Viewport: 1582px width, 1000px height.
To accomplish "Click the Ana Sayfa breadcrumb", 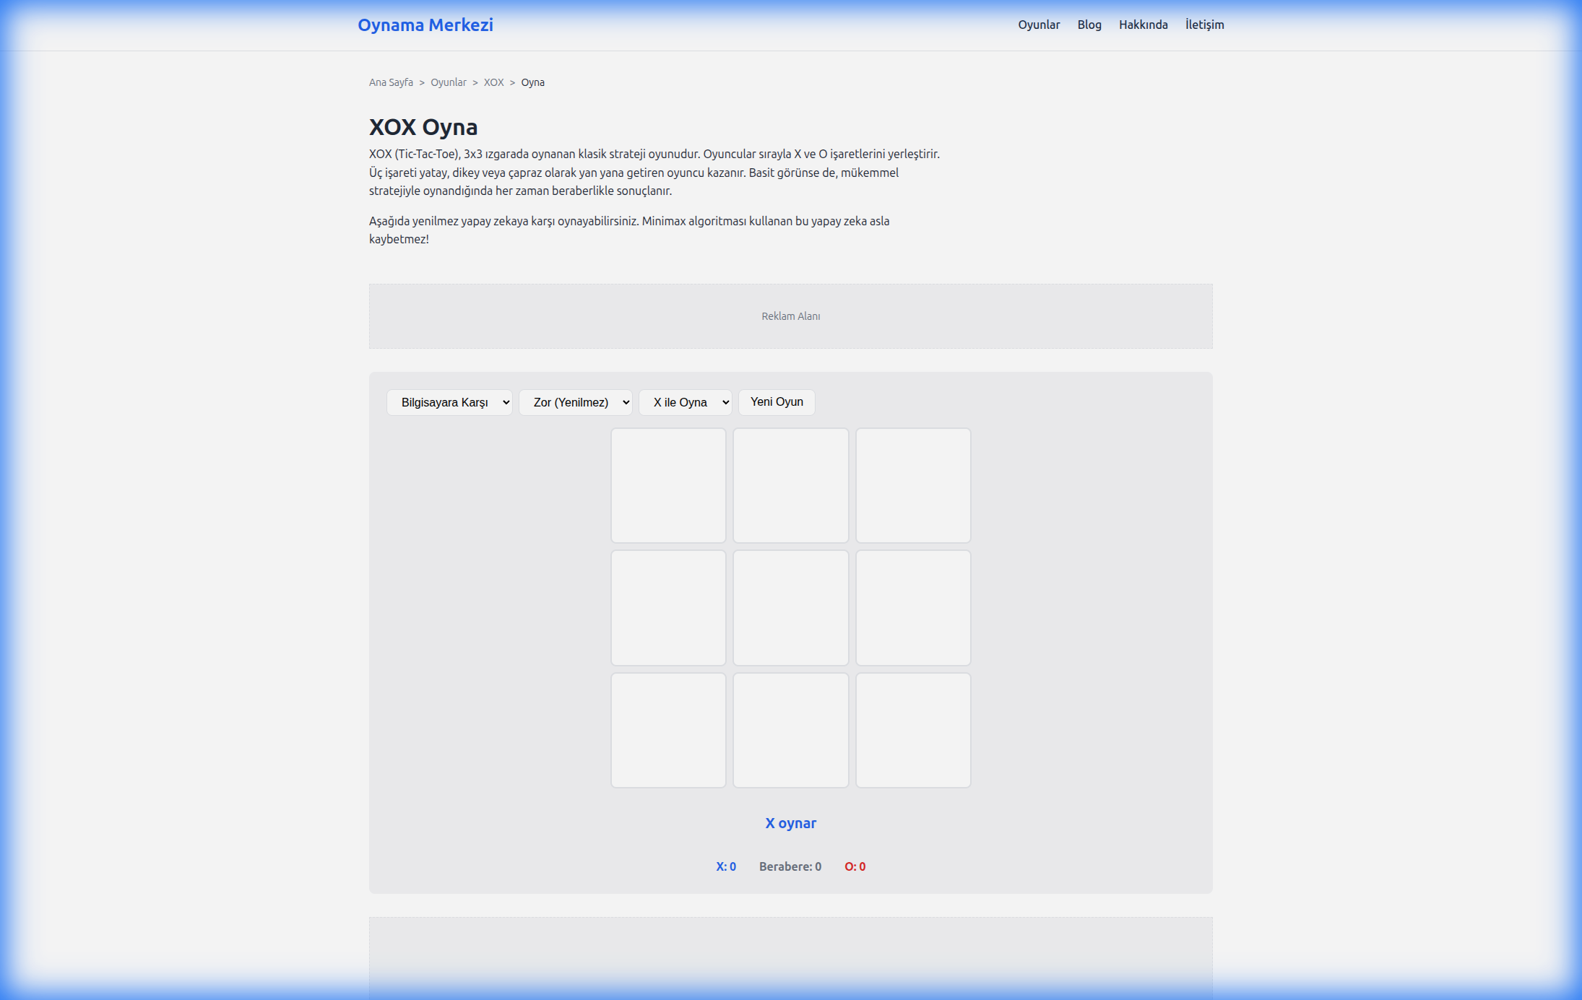I will [391, 82].
